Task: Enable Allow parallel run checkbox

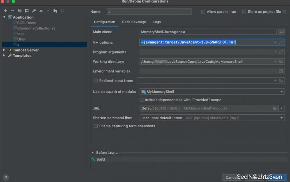Action: (x=203, y=12)
